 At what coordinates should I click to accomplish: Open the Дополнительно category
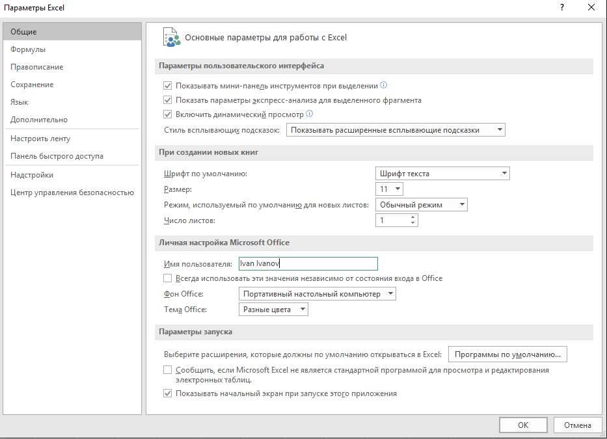click(72, 120)
